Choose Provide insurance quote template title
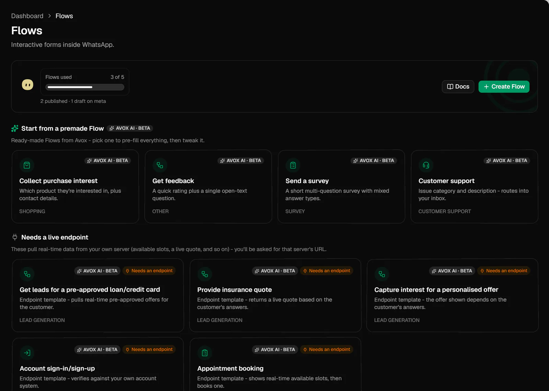The width and height of the screenshot is (549, 391). pos(234,290)
